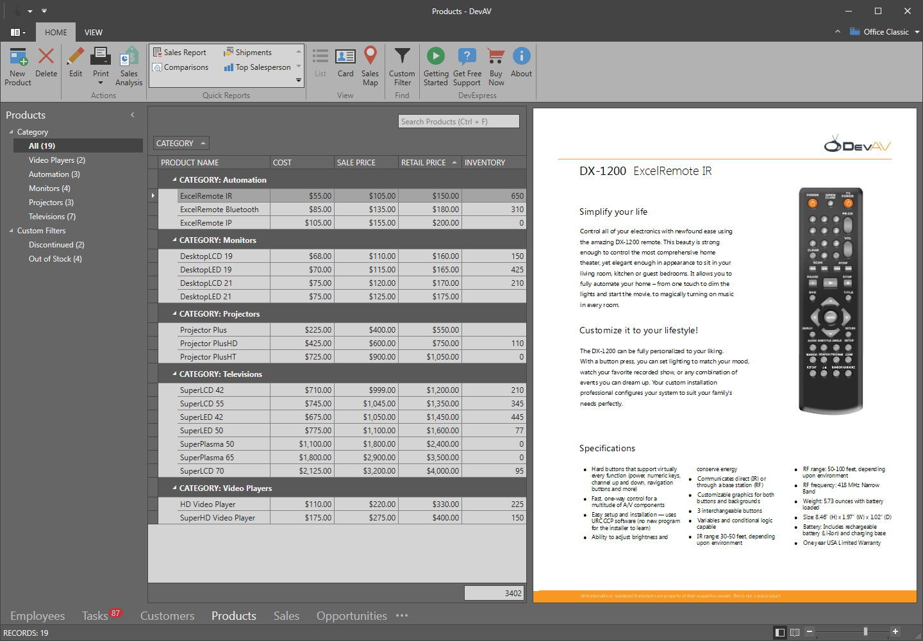Adjust the zoom slider at bottom right
Screen dimensions: 923x641
point(865,632)
